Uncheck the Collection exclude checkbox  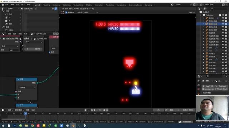coord(220,15)
